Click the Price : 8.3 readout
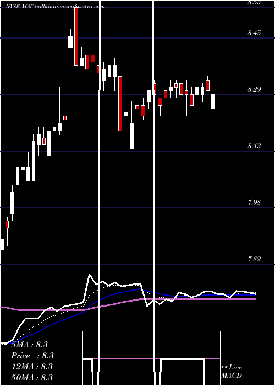The width and height of the screenshot is (275, 386). 32,356
